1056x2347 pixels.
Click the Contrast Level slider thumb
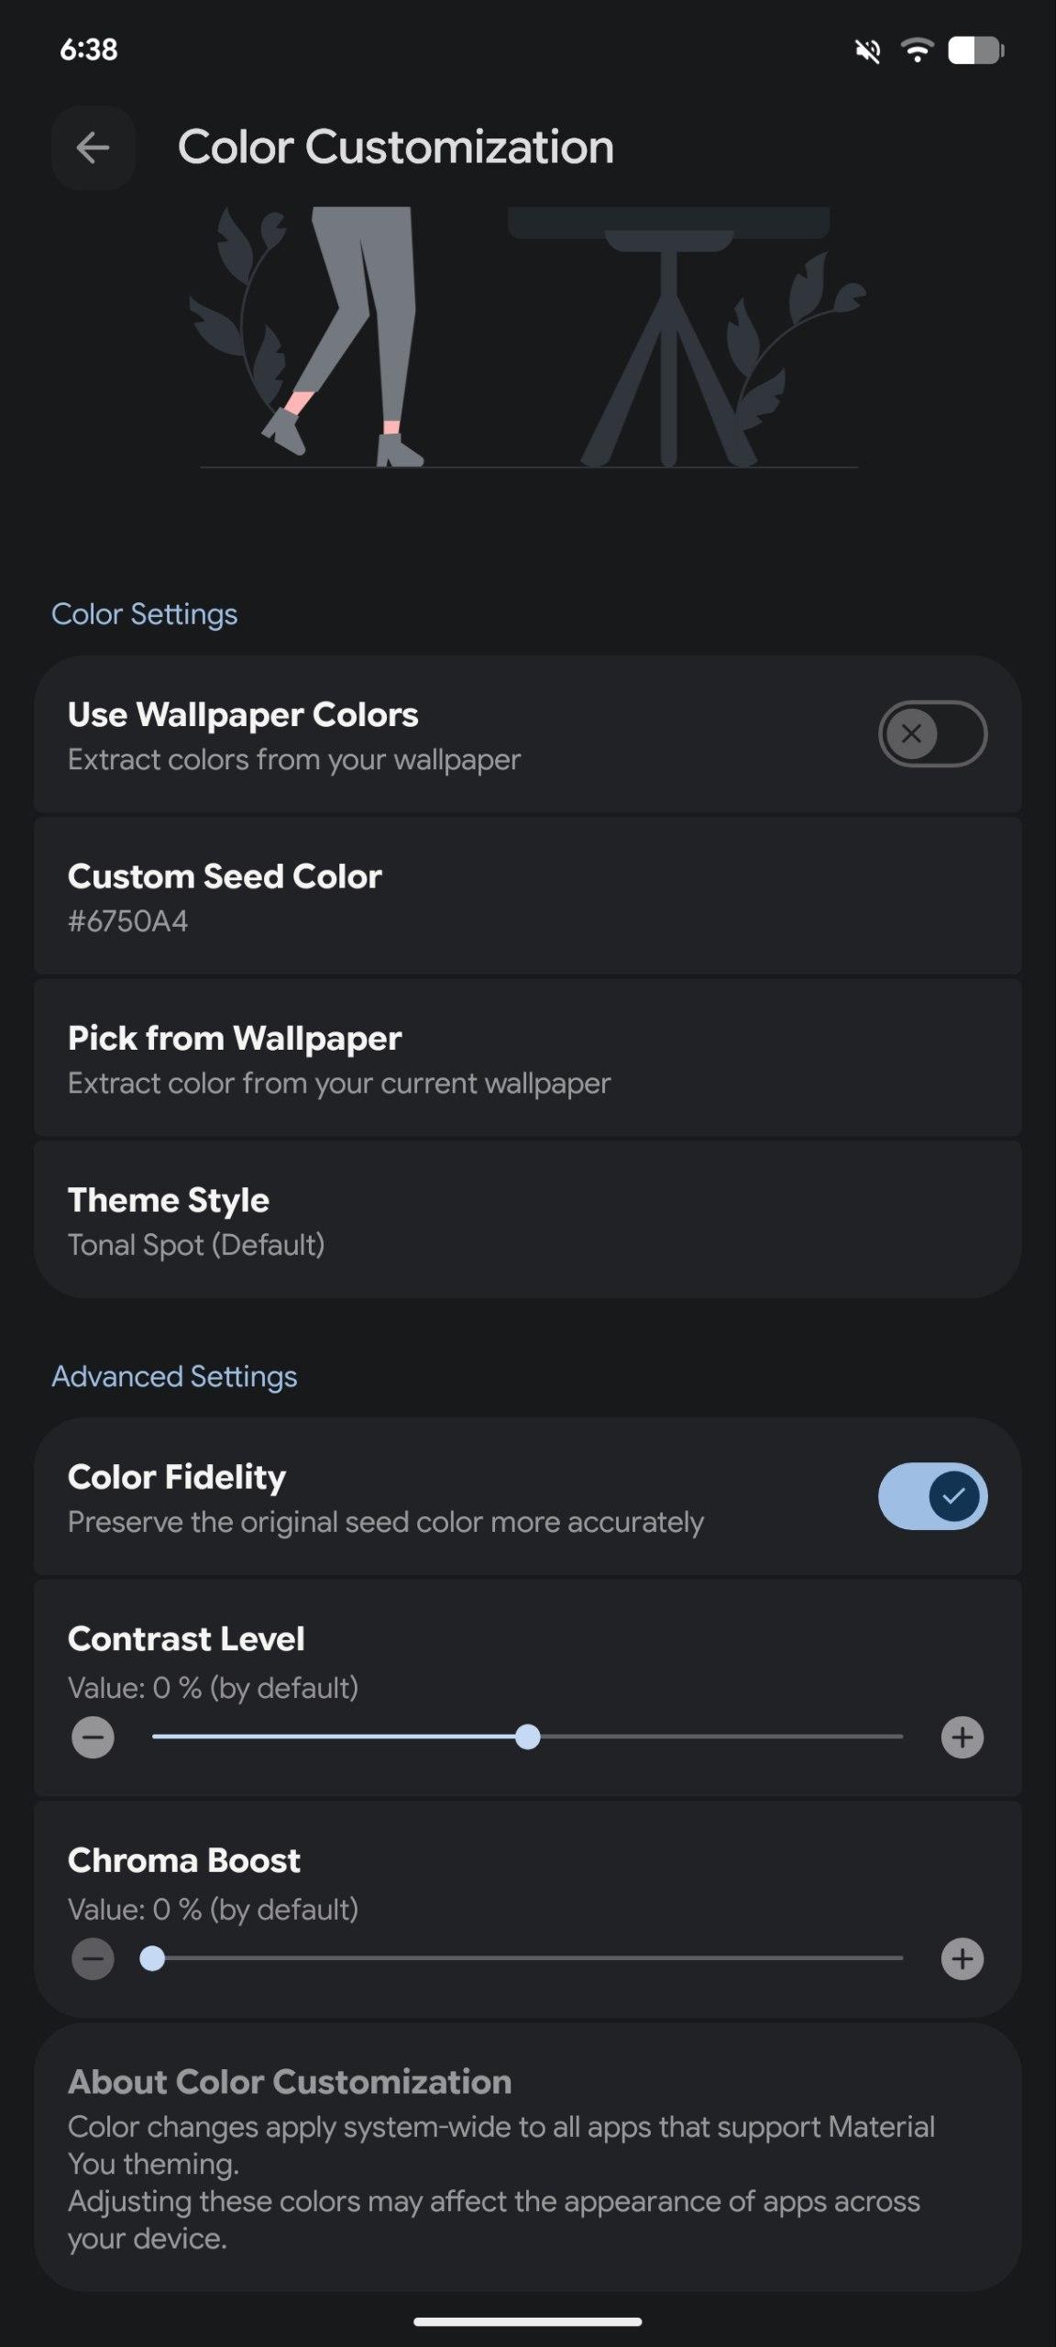(x=527, y=1737)
